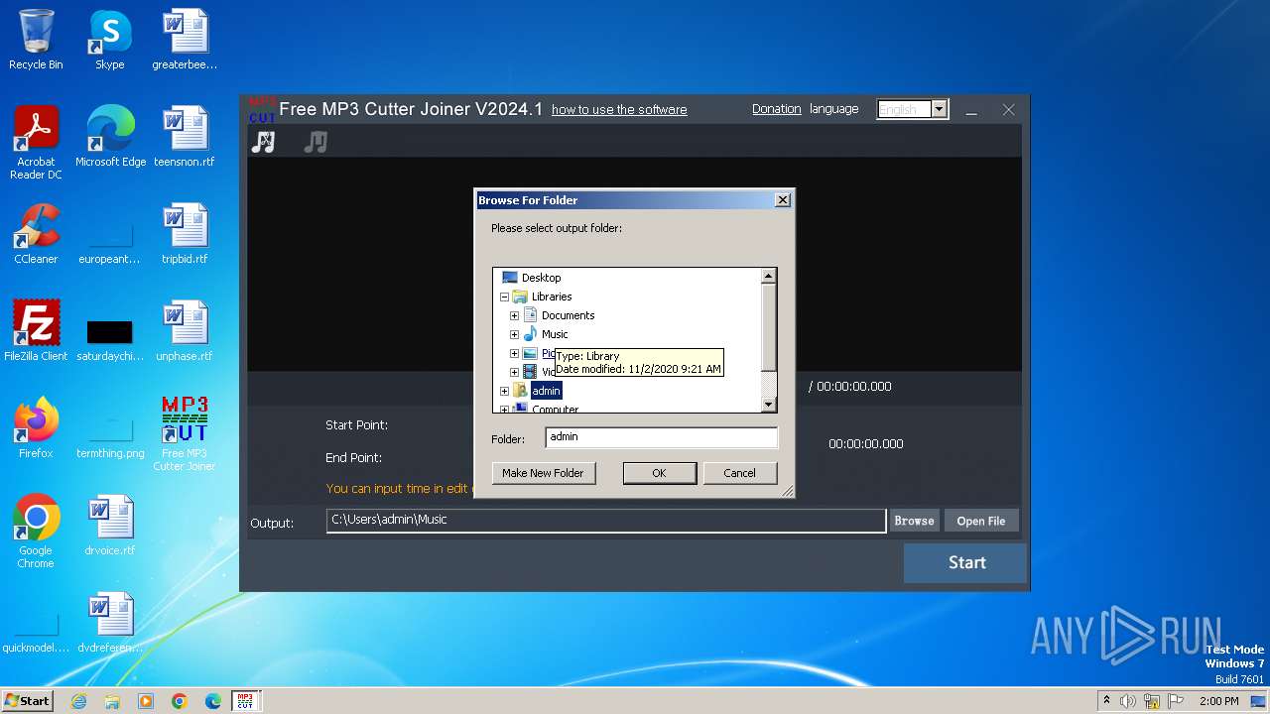Click the Start button in MP3 Cutter
1270x714 pixels.
[x=966, y=562]
